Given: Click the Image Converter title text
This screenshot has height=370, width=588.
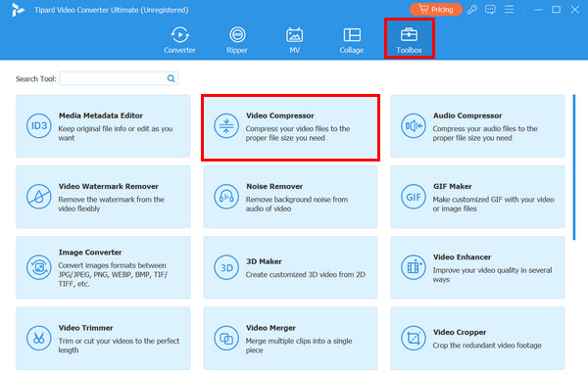Looking at the screenshot, I should click(90, 253).
